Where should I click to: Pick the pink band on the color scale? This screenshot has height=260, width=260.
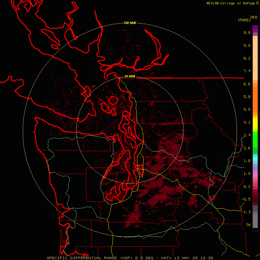click(x=255, y=175)
